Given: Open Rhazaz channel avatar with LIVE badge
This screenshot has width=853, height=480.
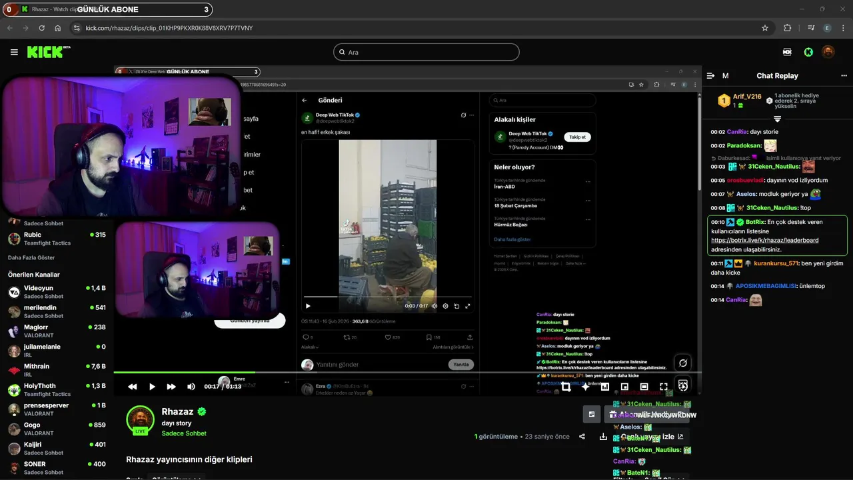Looking at the screenshot, I should (140, 419).
